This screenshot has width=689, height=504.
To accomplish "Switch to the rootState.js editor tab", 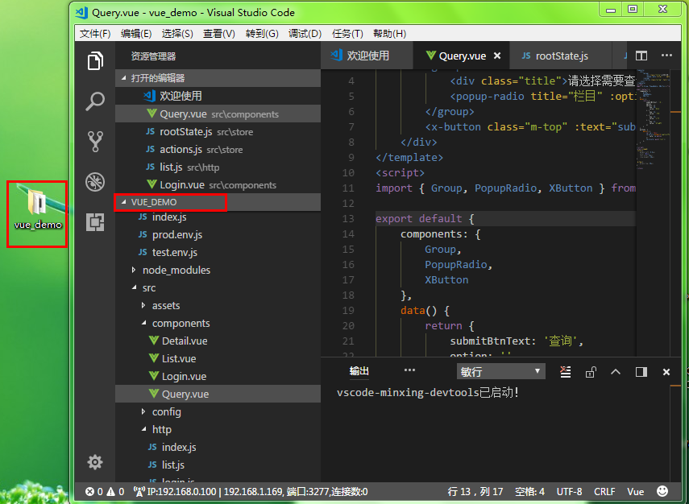I will 560,56.
